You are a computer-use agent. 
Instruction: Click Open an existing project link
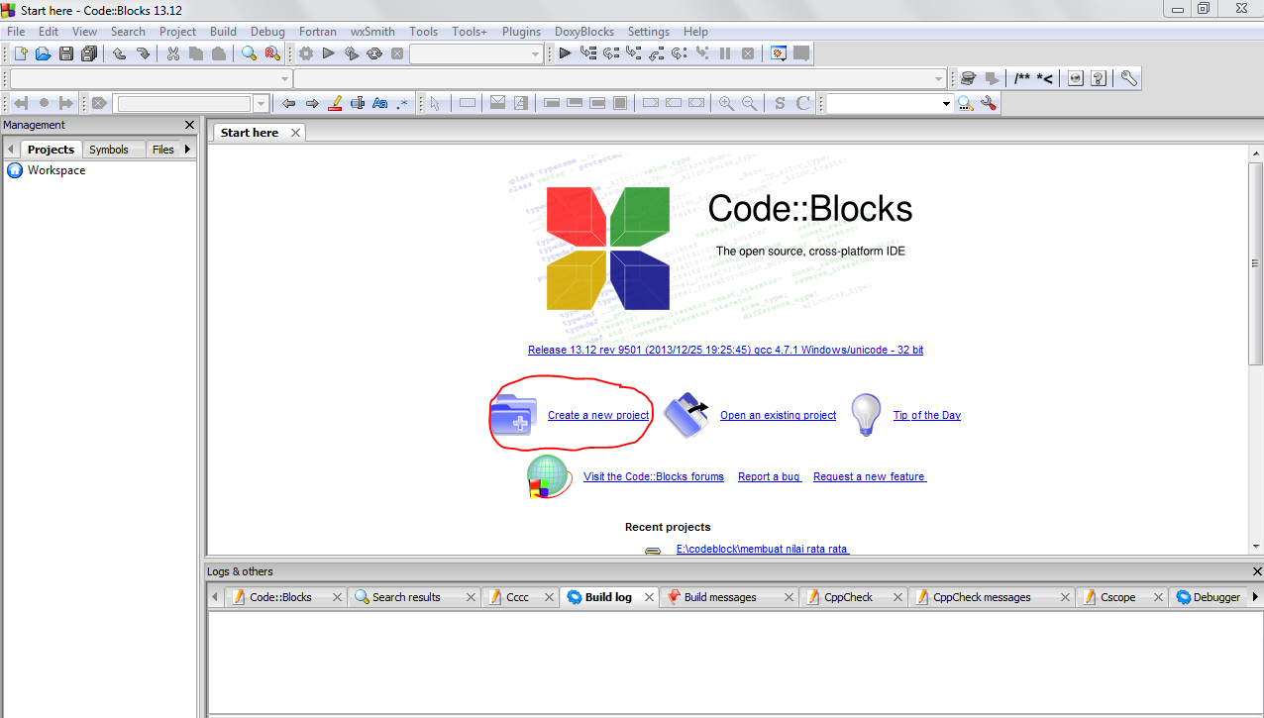pyautogui.click(x=778, y=416)
